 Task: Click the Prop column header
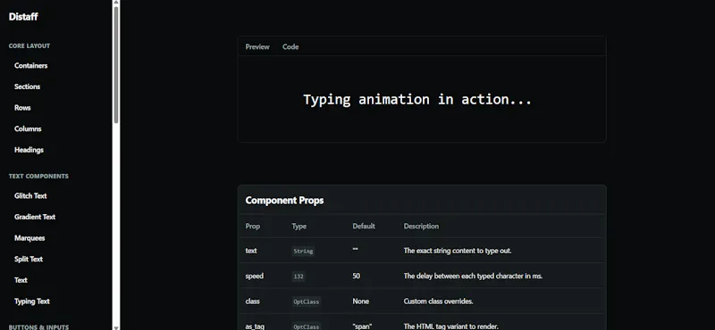[253, 227]
